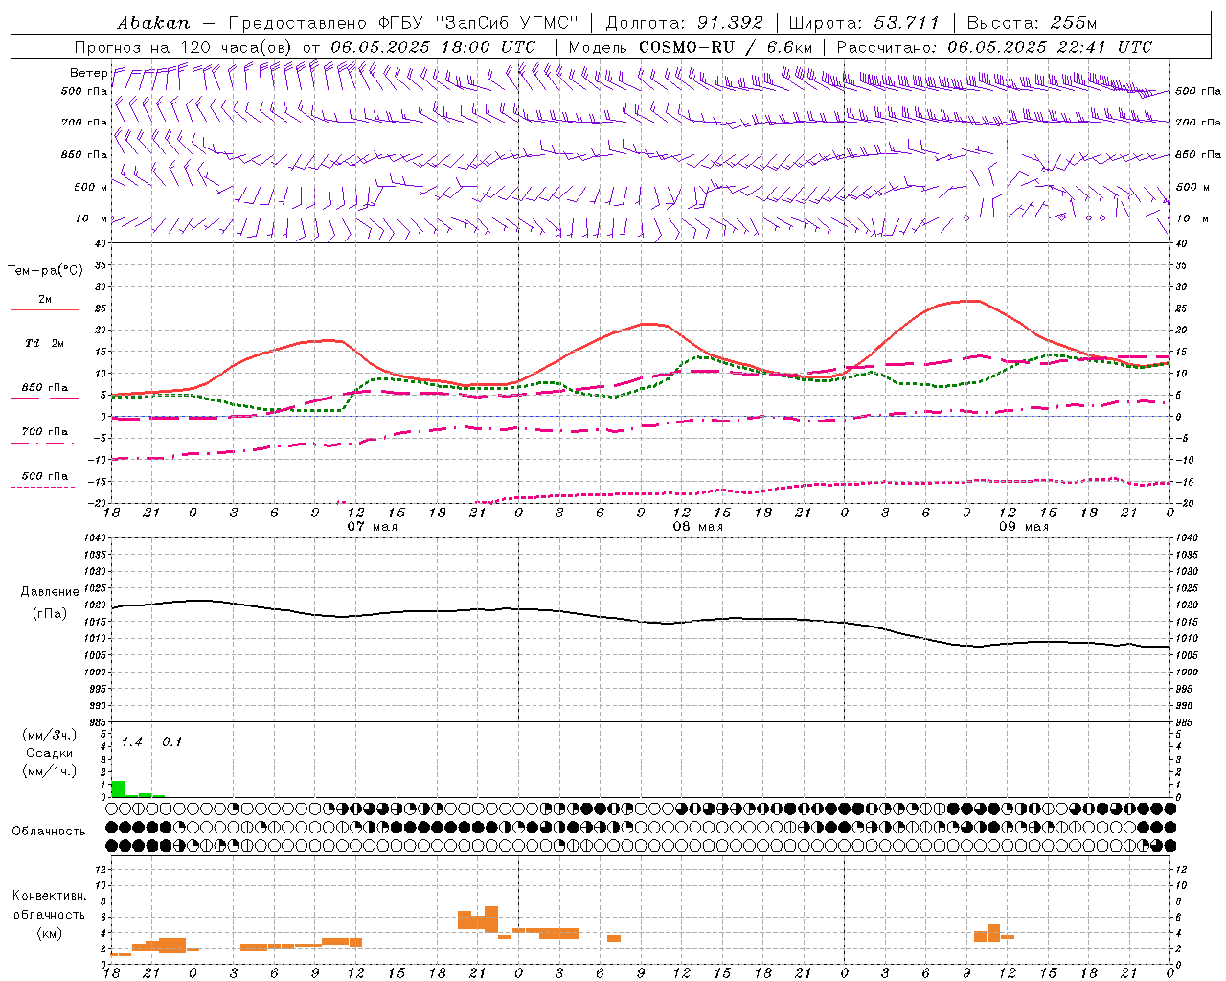Viewport: 1226px width, 981px height.
Task: Click the 09 мая date label
Action: tap(1023, 527)
